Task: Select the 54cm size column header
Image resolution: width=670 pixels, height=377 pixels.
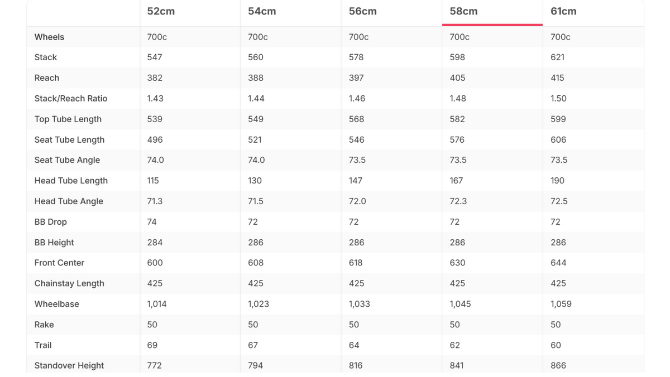Action: (262, 11)
